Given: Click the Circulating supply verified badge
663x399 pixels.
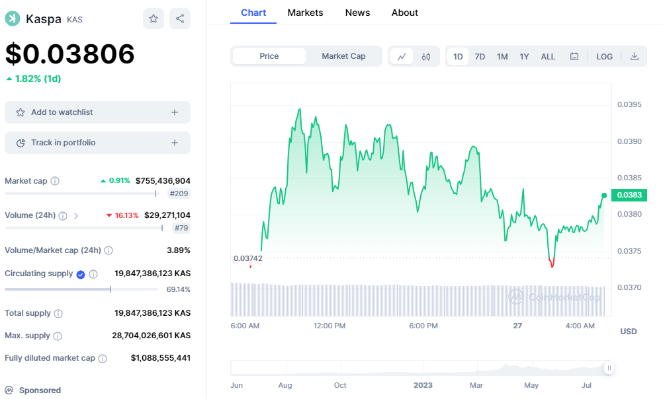Looking at the screenshot, I should (x=81, y=274).
